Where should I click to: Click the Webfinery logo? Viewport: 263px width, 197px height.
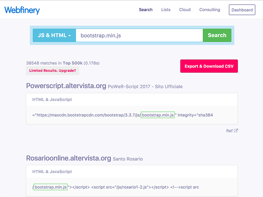pos(22,10)
